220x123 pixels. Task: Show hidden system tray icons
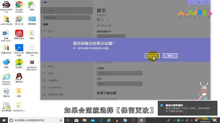pos(174,120)
